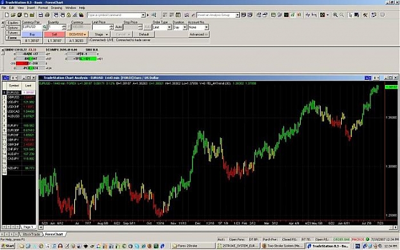
Task: Click the yellow padlock toolbar icon
Action: click(x=68, y=15)
